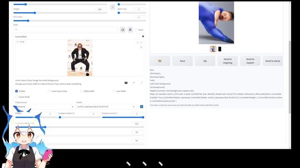Click the CFG Scale slider handle
Image resolution: width=300 pixels, height=168 pixels.
(x=28, y=21)
